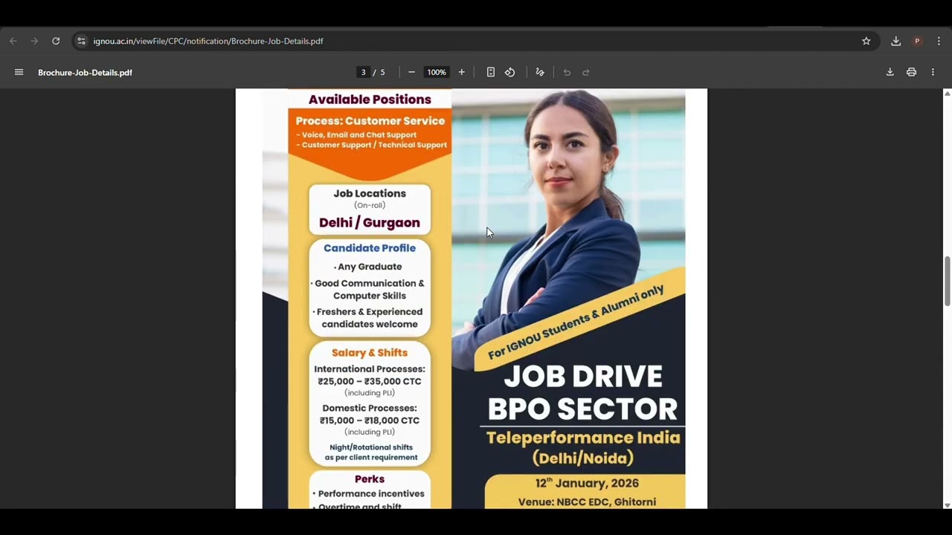Go back to previous page
This screenshot has width=952, height=535.
(x=13, y=41)
